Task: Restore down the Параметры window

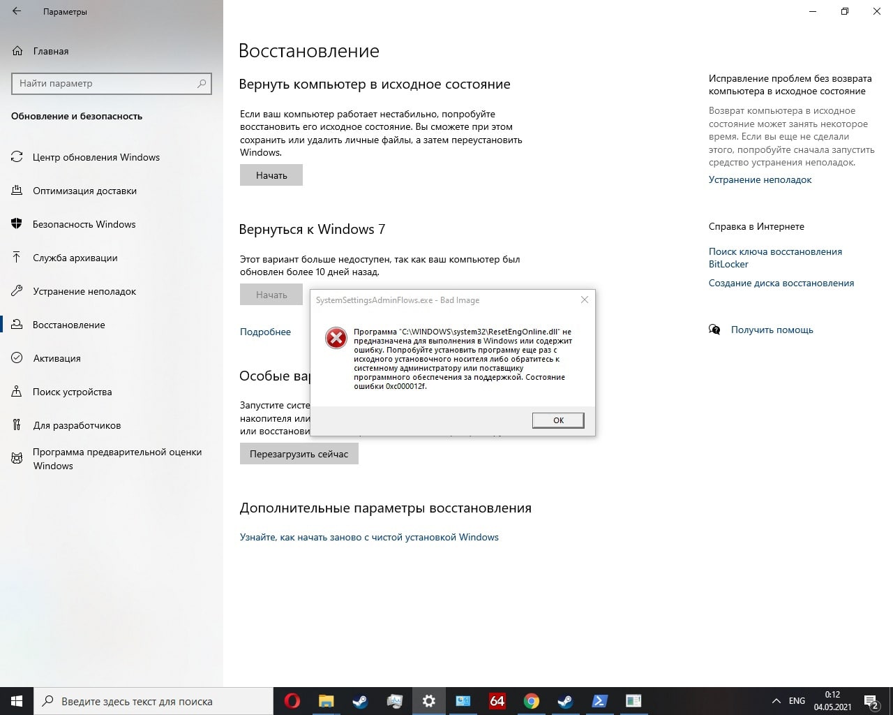Action: coord(845,12)
